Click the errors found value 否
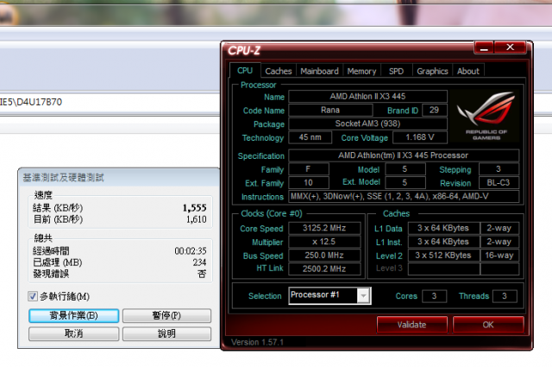Screen dimensions: 552x367 pyautogui.click(x=202, y=274)
